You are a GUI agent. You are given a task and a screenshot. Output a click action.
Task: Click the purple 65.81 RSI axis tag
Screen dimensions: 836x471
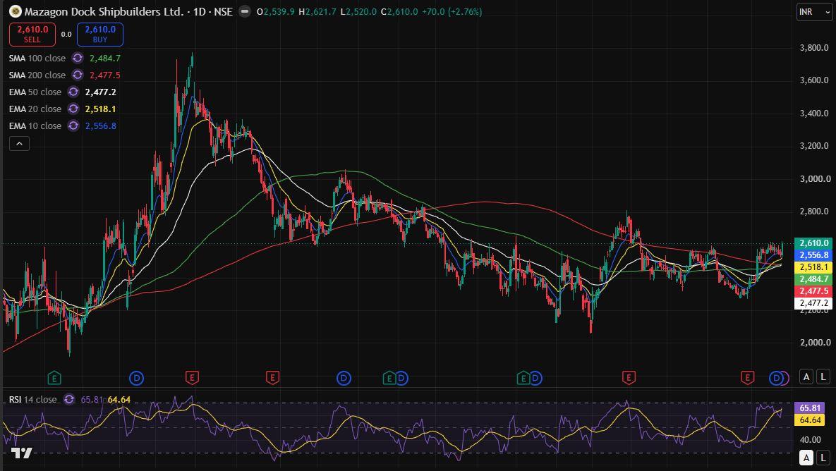tap(810, 408)
